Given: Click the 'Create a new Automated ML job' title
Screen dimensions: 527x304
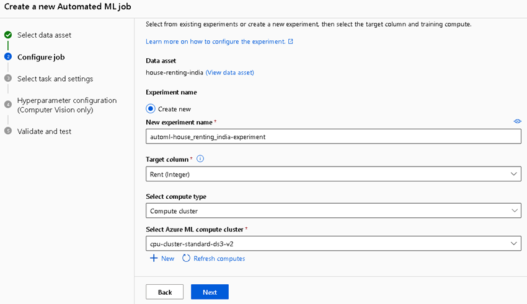Looking at the screenshot, I should [x=68, y=7].
